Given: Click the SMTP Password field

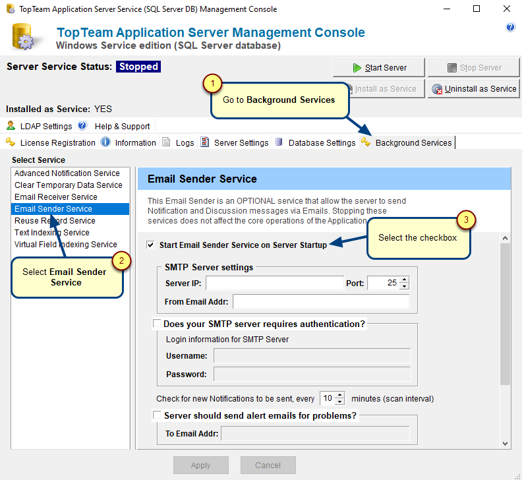Looking at the screenshot, I should (312, 375).
